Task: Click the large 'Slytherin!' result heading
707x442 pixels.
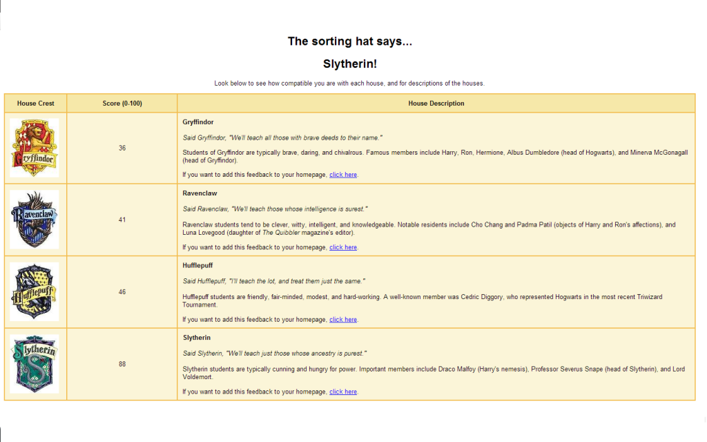Action: (350, 64)
